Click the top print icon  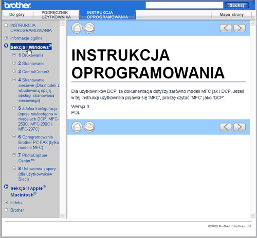89,28
